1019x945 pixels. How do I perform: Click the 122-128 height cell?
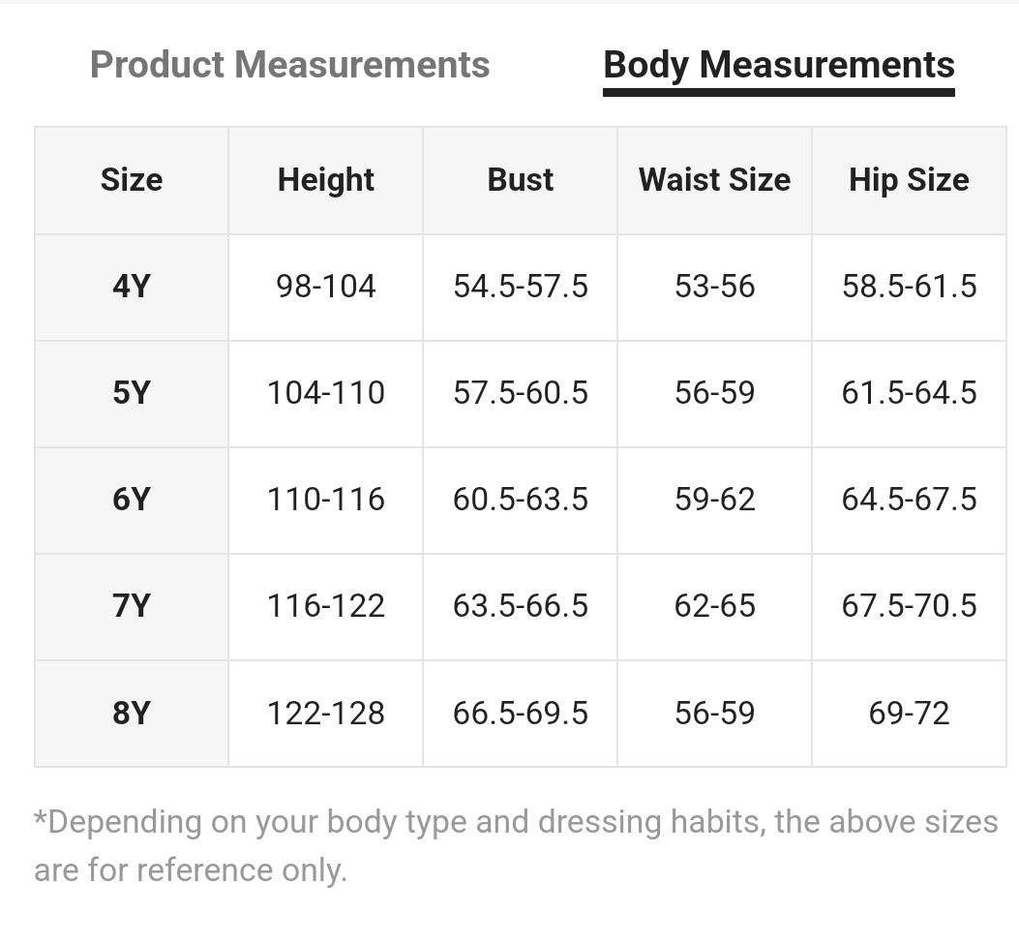coord(326,714)
